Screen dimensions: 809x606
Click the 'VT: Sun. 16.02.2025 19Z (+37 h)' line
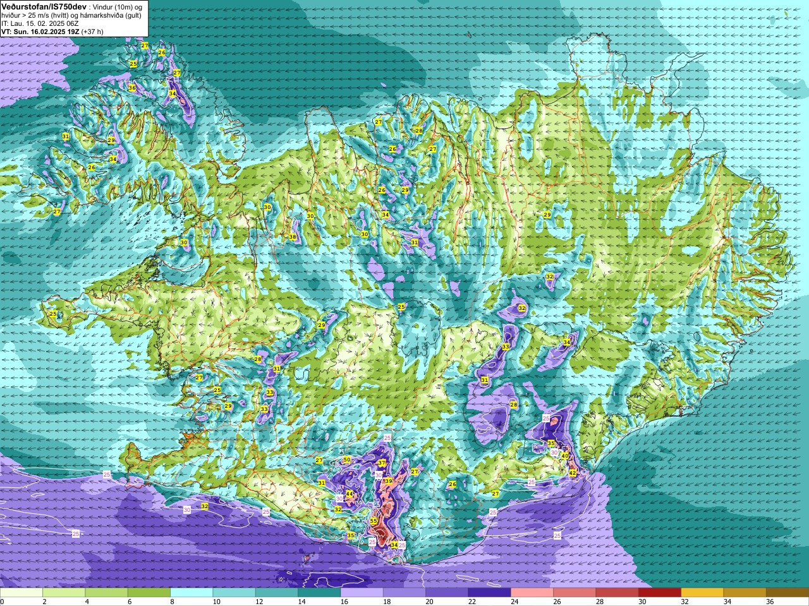click(52, 32)
